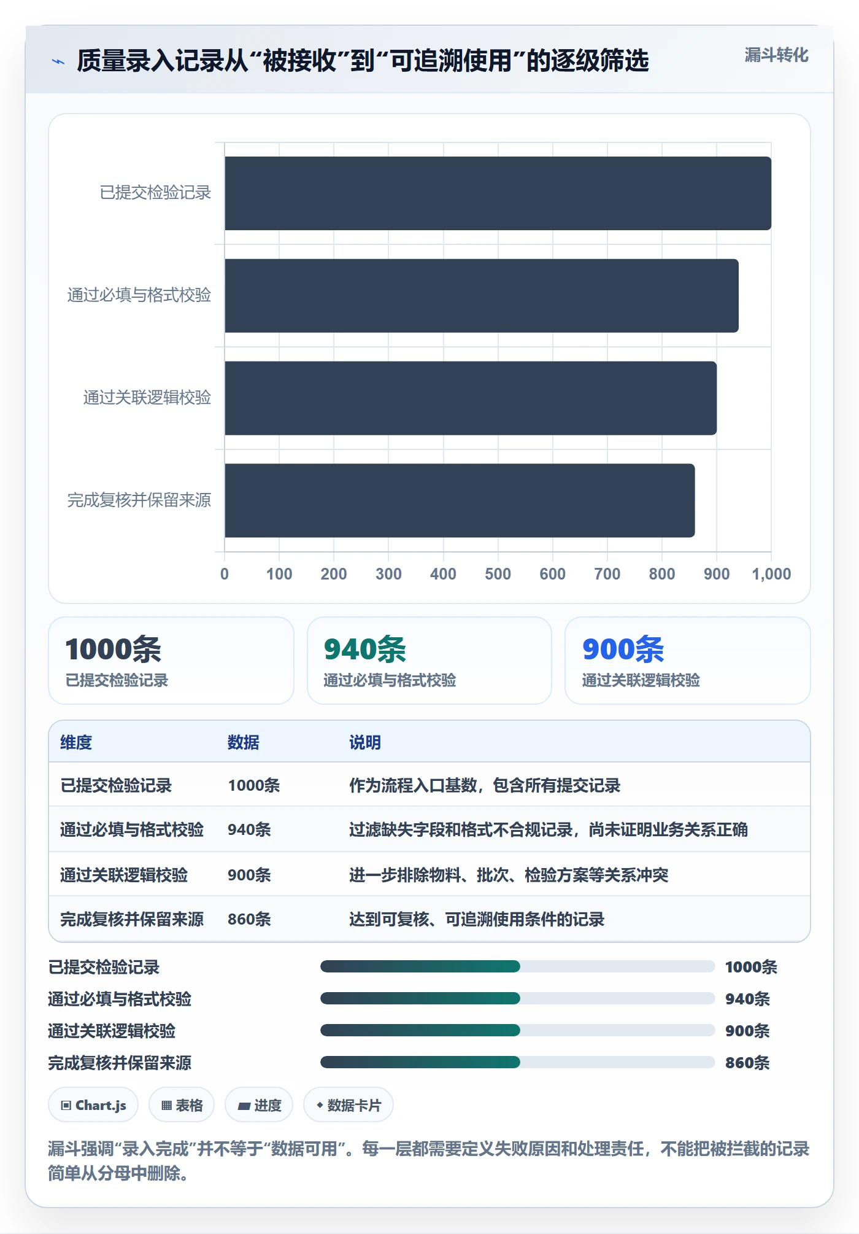Select the 表格 tag chip
Screen dimensions: 859x1234
[x=182, y=1105]
